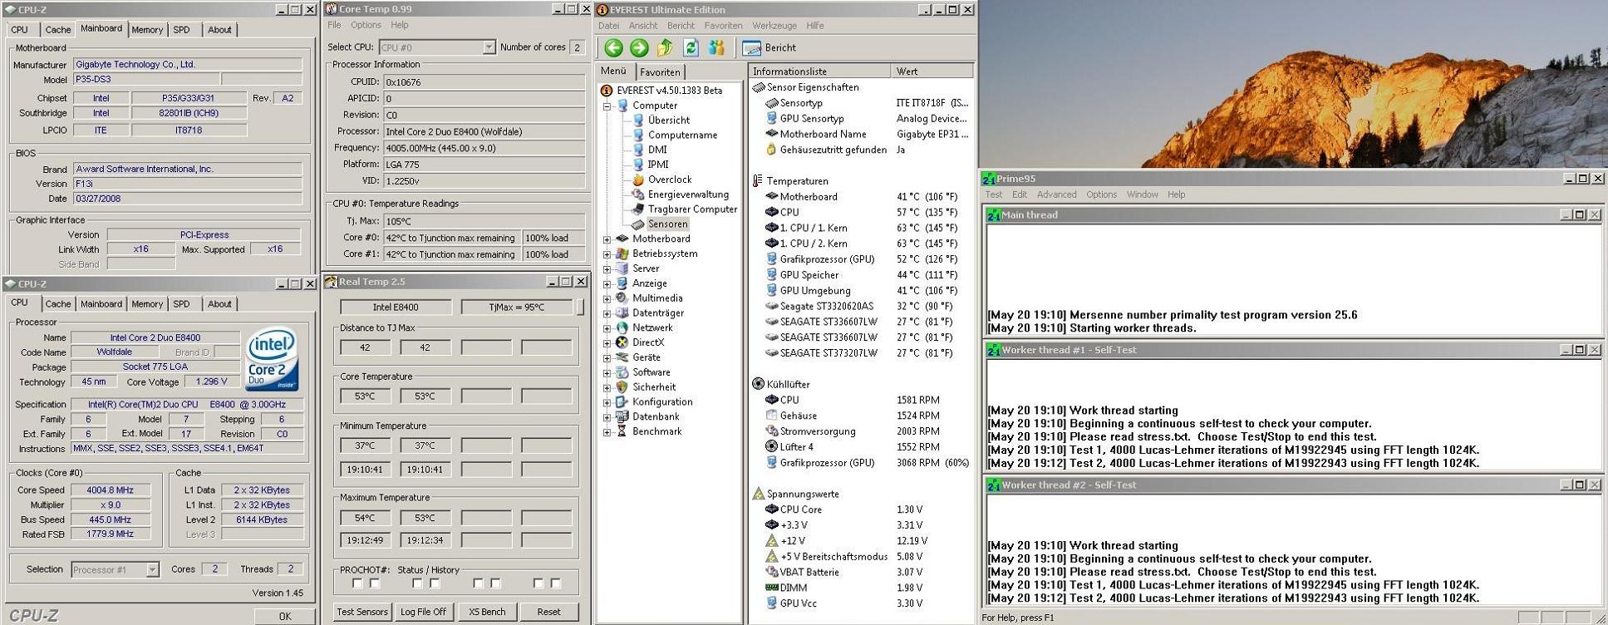Screen dimensions: 1608x625
Task: Switch to the Memory tab in top CPU-Z window
Action: (x=147, y=30)
